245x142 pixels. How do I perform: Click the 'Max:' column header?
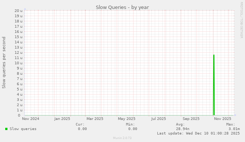tap(230, 124)
